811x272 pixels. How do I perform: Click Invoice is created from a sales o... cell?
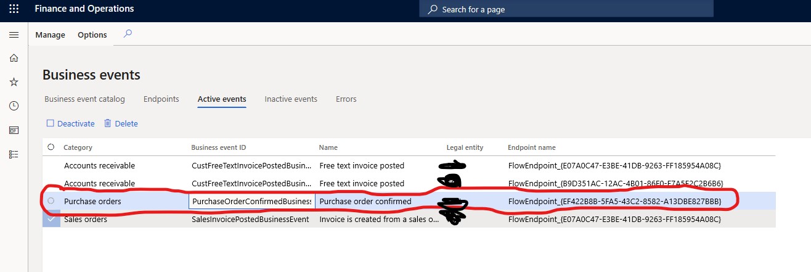tap(379, 219)
